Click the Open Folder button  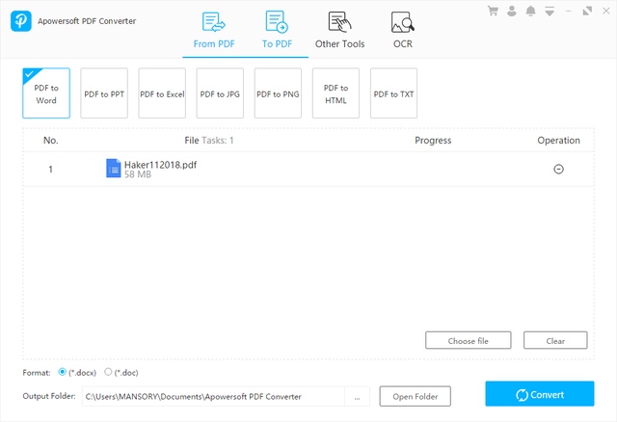coord(416,396)
